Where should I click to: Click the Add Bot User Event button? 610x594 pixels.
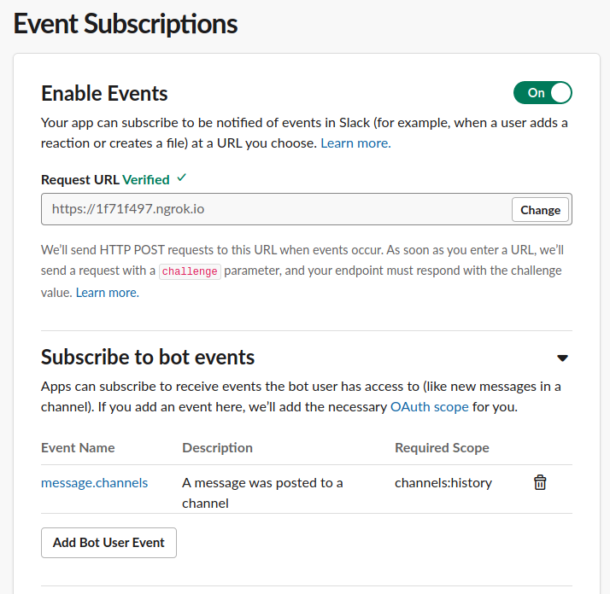point(109,542)
